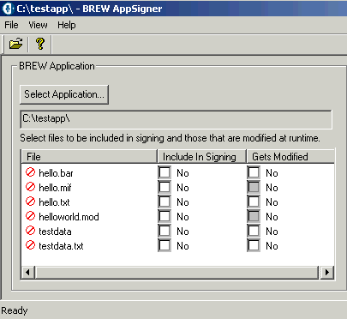Viewport: 347px width, 319px height.
Task: Click the red prohibited icon beside helloworld.mod
Action: click(30, 216)
